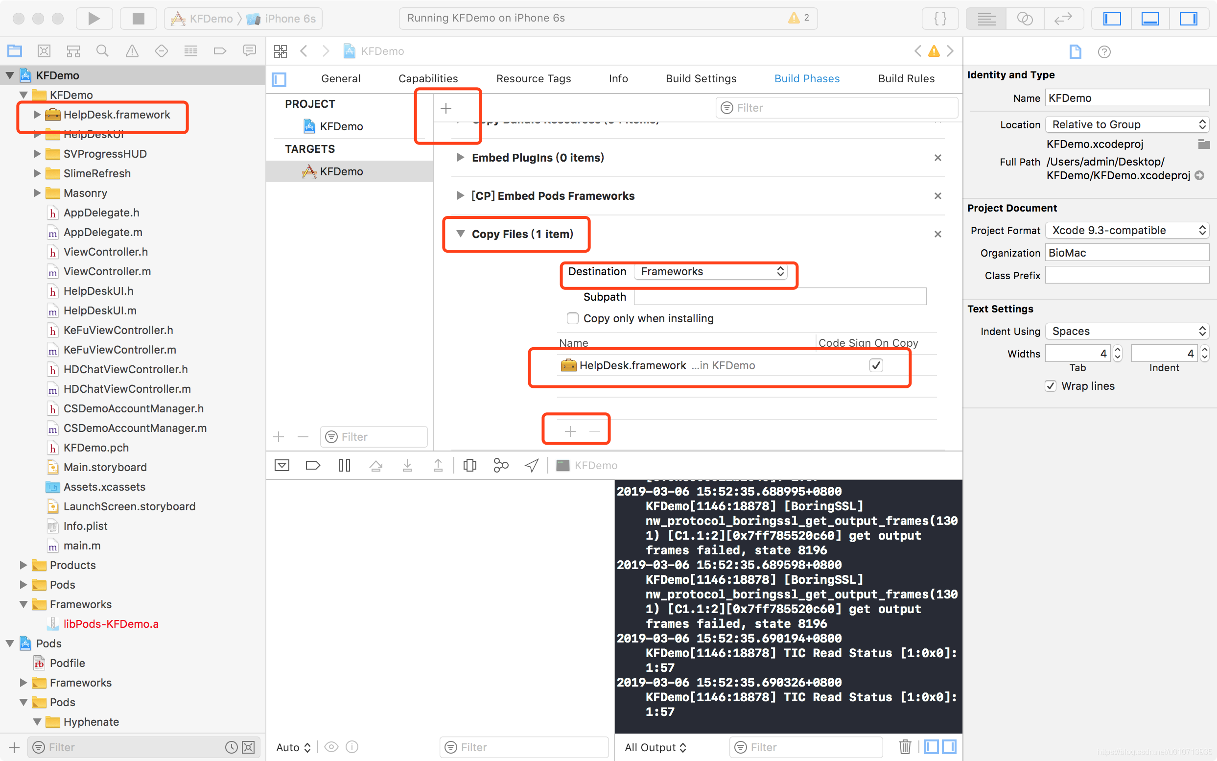Click the Tab width stepper
The image size is (1217, 761).
[x=1118, y=354]
